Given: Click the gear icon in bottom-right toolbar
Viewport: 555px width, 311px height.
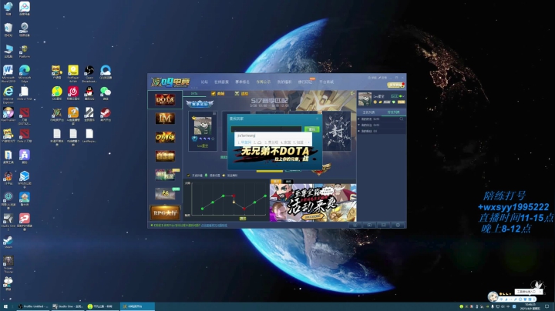Looking at the screenshot, I should 398,225.
